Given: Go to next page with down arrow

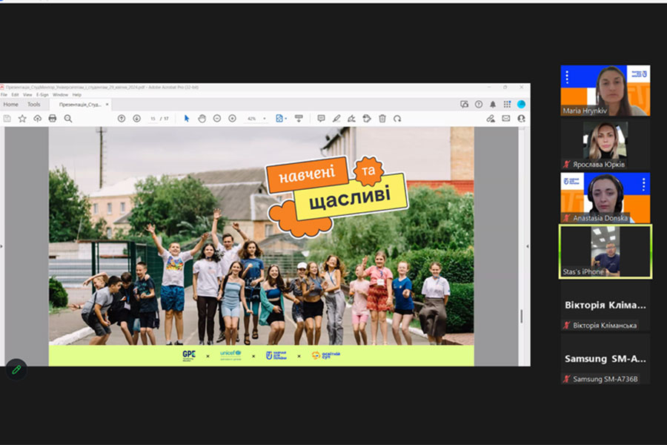Looking at the screenshot, I should pyautogui.click(x=136, y=119).
